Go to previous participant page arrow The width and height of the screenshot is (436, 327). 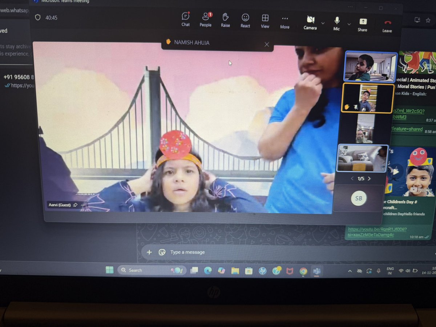[352, 179]
